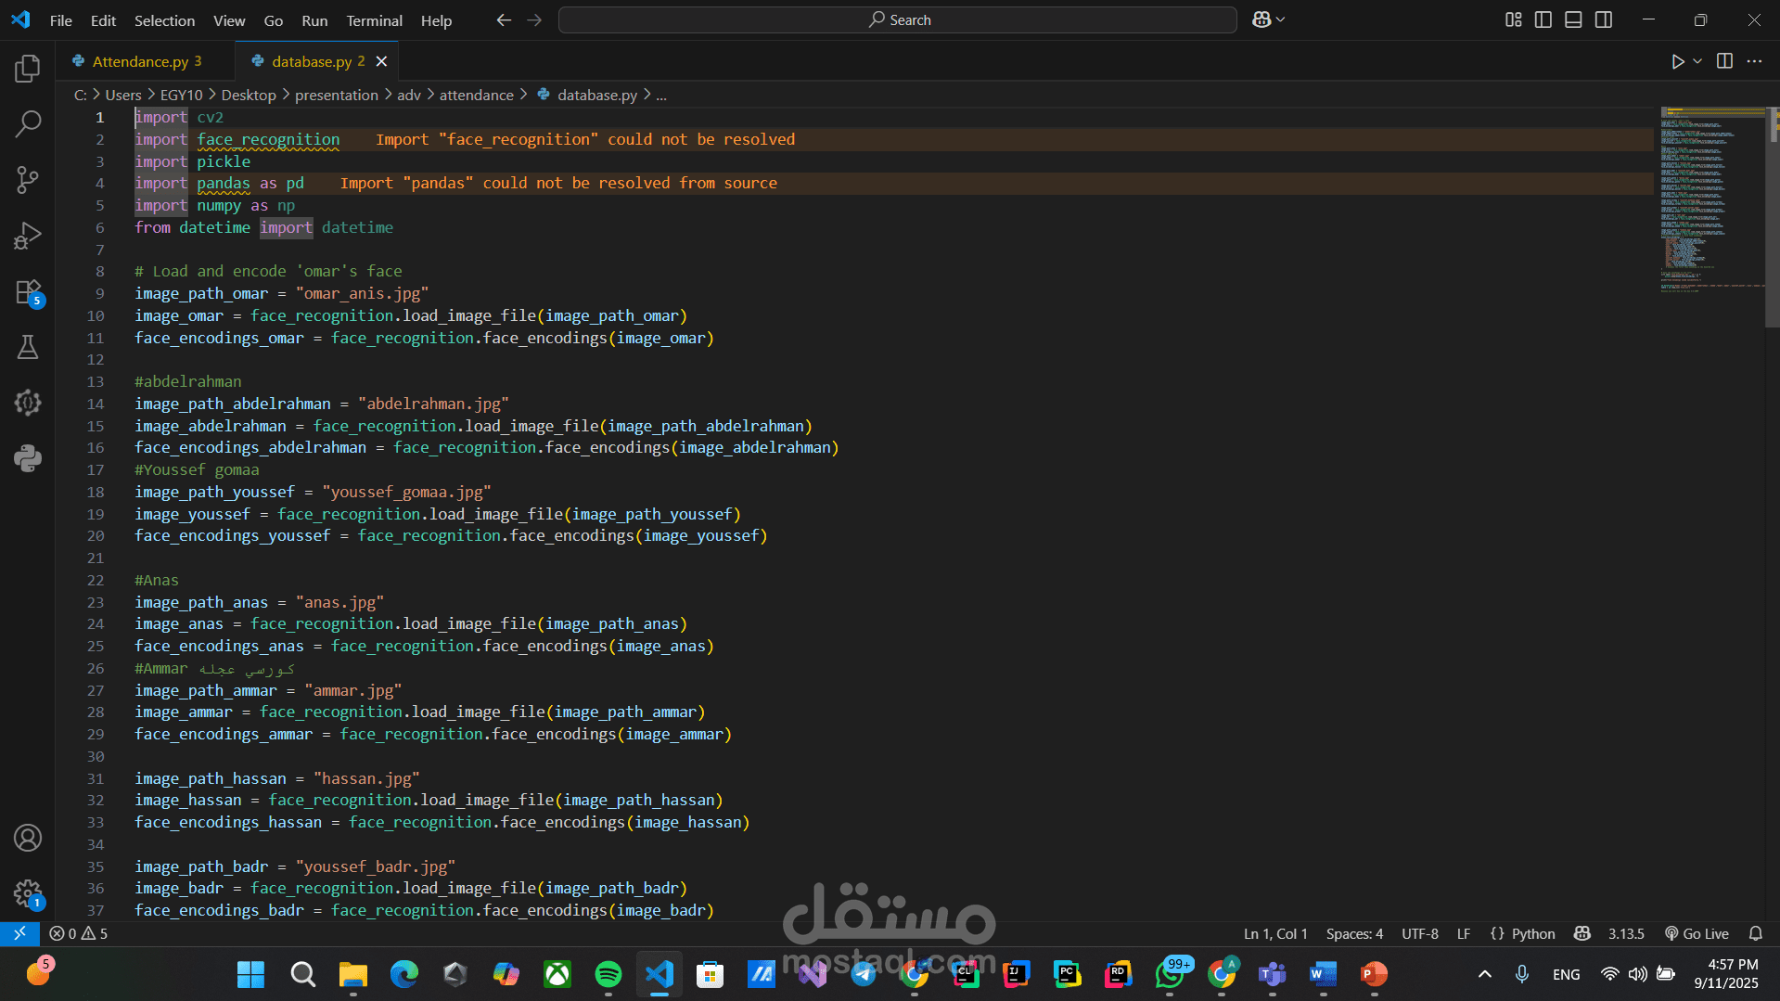This screenshot has height=1001, width=1780.
Task: Open Copilot status icon in status bar
Action: (x=1582, y=933)
